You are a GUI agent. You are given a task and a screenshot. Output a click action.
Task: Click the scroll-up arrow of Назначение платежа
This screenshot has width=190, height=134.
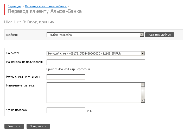[143, 85]
